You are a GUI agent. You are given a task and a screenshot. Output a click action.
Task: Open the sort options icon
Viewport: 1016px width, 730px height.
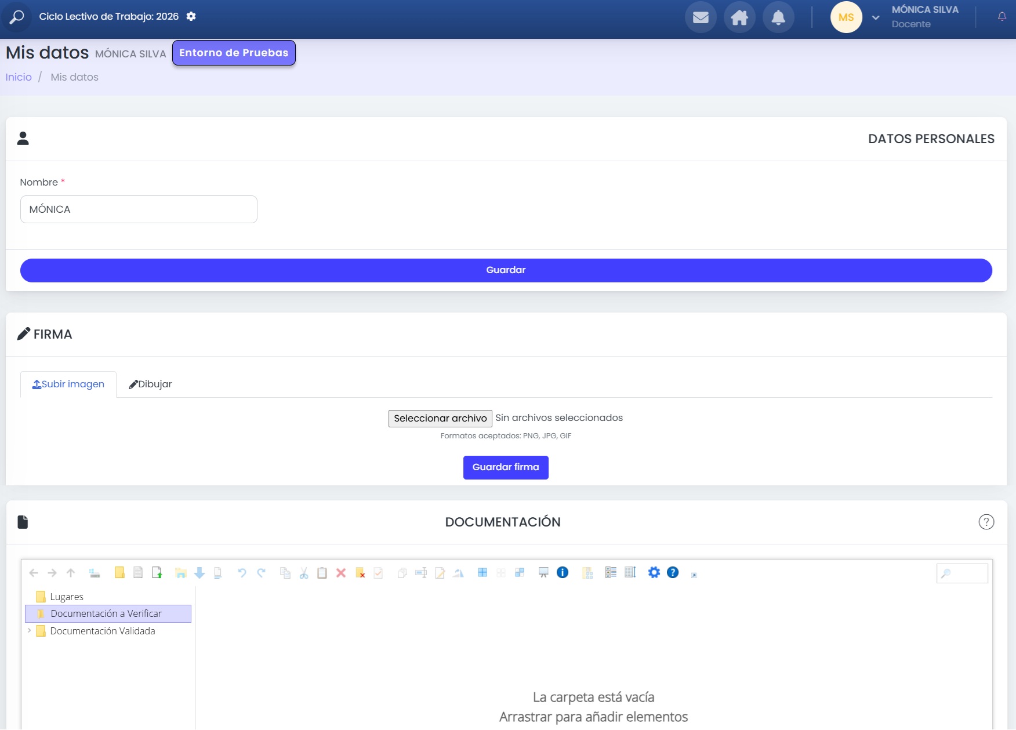(630, 573)
